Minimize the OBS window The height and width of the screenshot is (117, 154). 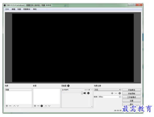pyautogui.click(x=130, y=5)
